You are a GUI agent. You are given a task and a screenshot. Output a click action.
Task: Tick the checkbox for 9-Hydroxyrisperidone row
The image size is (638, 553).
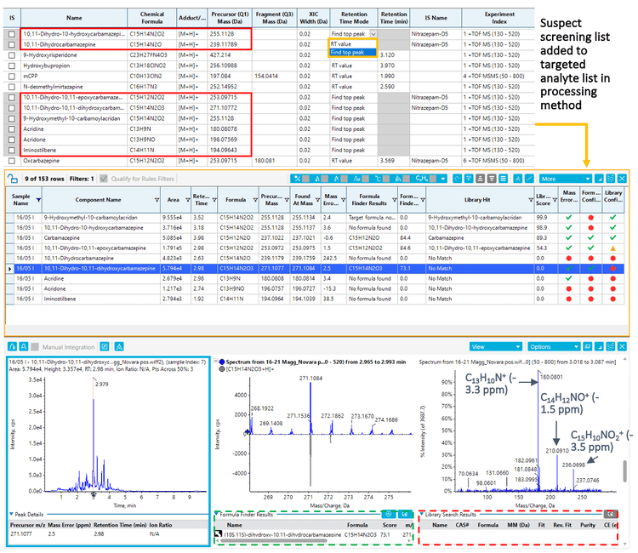tap(11, 55)
